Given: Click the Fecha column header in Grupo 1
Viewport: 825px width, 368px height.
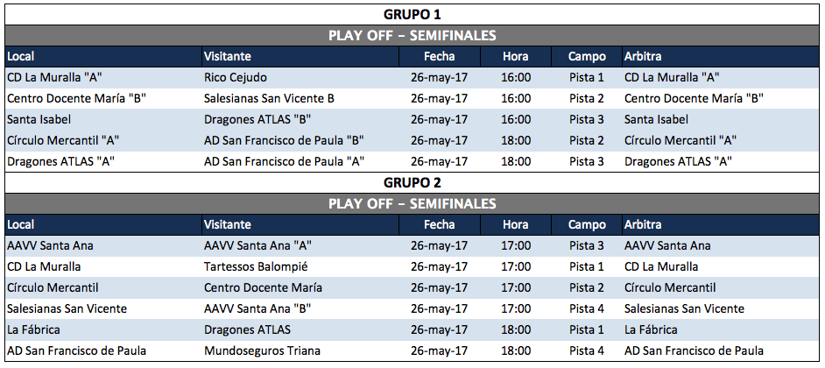Looking at the screenshot, I should pyautogui.click(x=439, y=57).
